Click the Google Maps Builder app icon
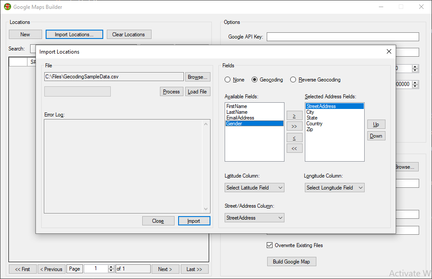432x279 pixels. pyautogui.click(x=7, y=7)
